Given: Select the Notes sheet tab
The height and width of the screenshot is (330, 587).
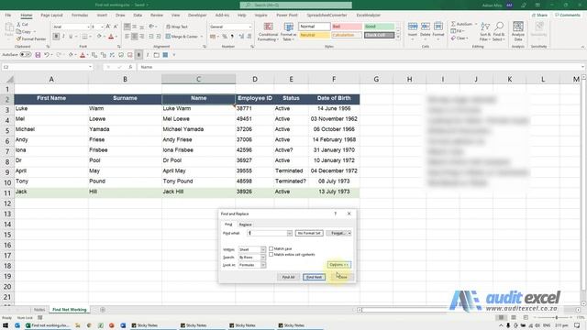Looking at the screenshot, I should click(39, 310).
